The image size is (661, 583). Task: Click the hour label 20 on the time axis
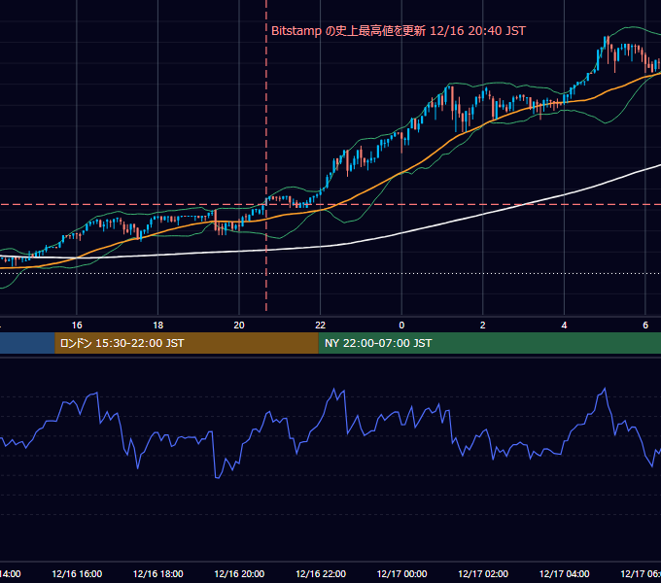coord(239,325)
